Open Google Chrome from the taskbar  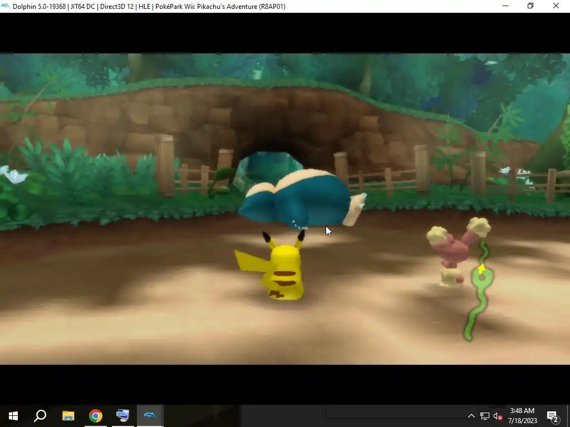coord(95,416)
